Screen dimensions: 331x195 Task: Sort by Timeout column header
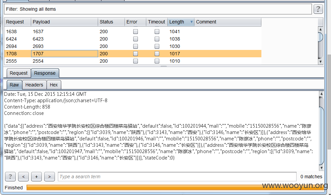point(157,22)
